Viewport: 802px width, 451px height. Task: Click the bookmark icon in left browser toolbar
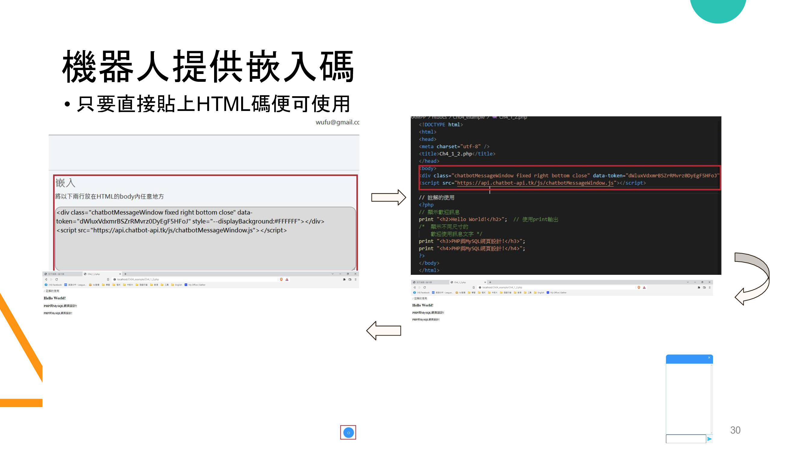pyautogui.click(x=108, y=280)
